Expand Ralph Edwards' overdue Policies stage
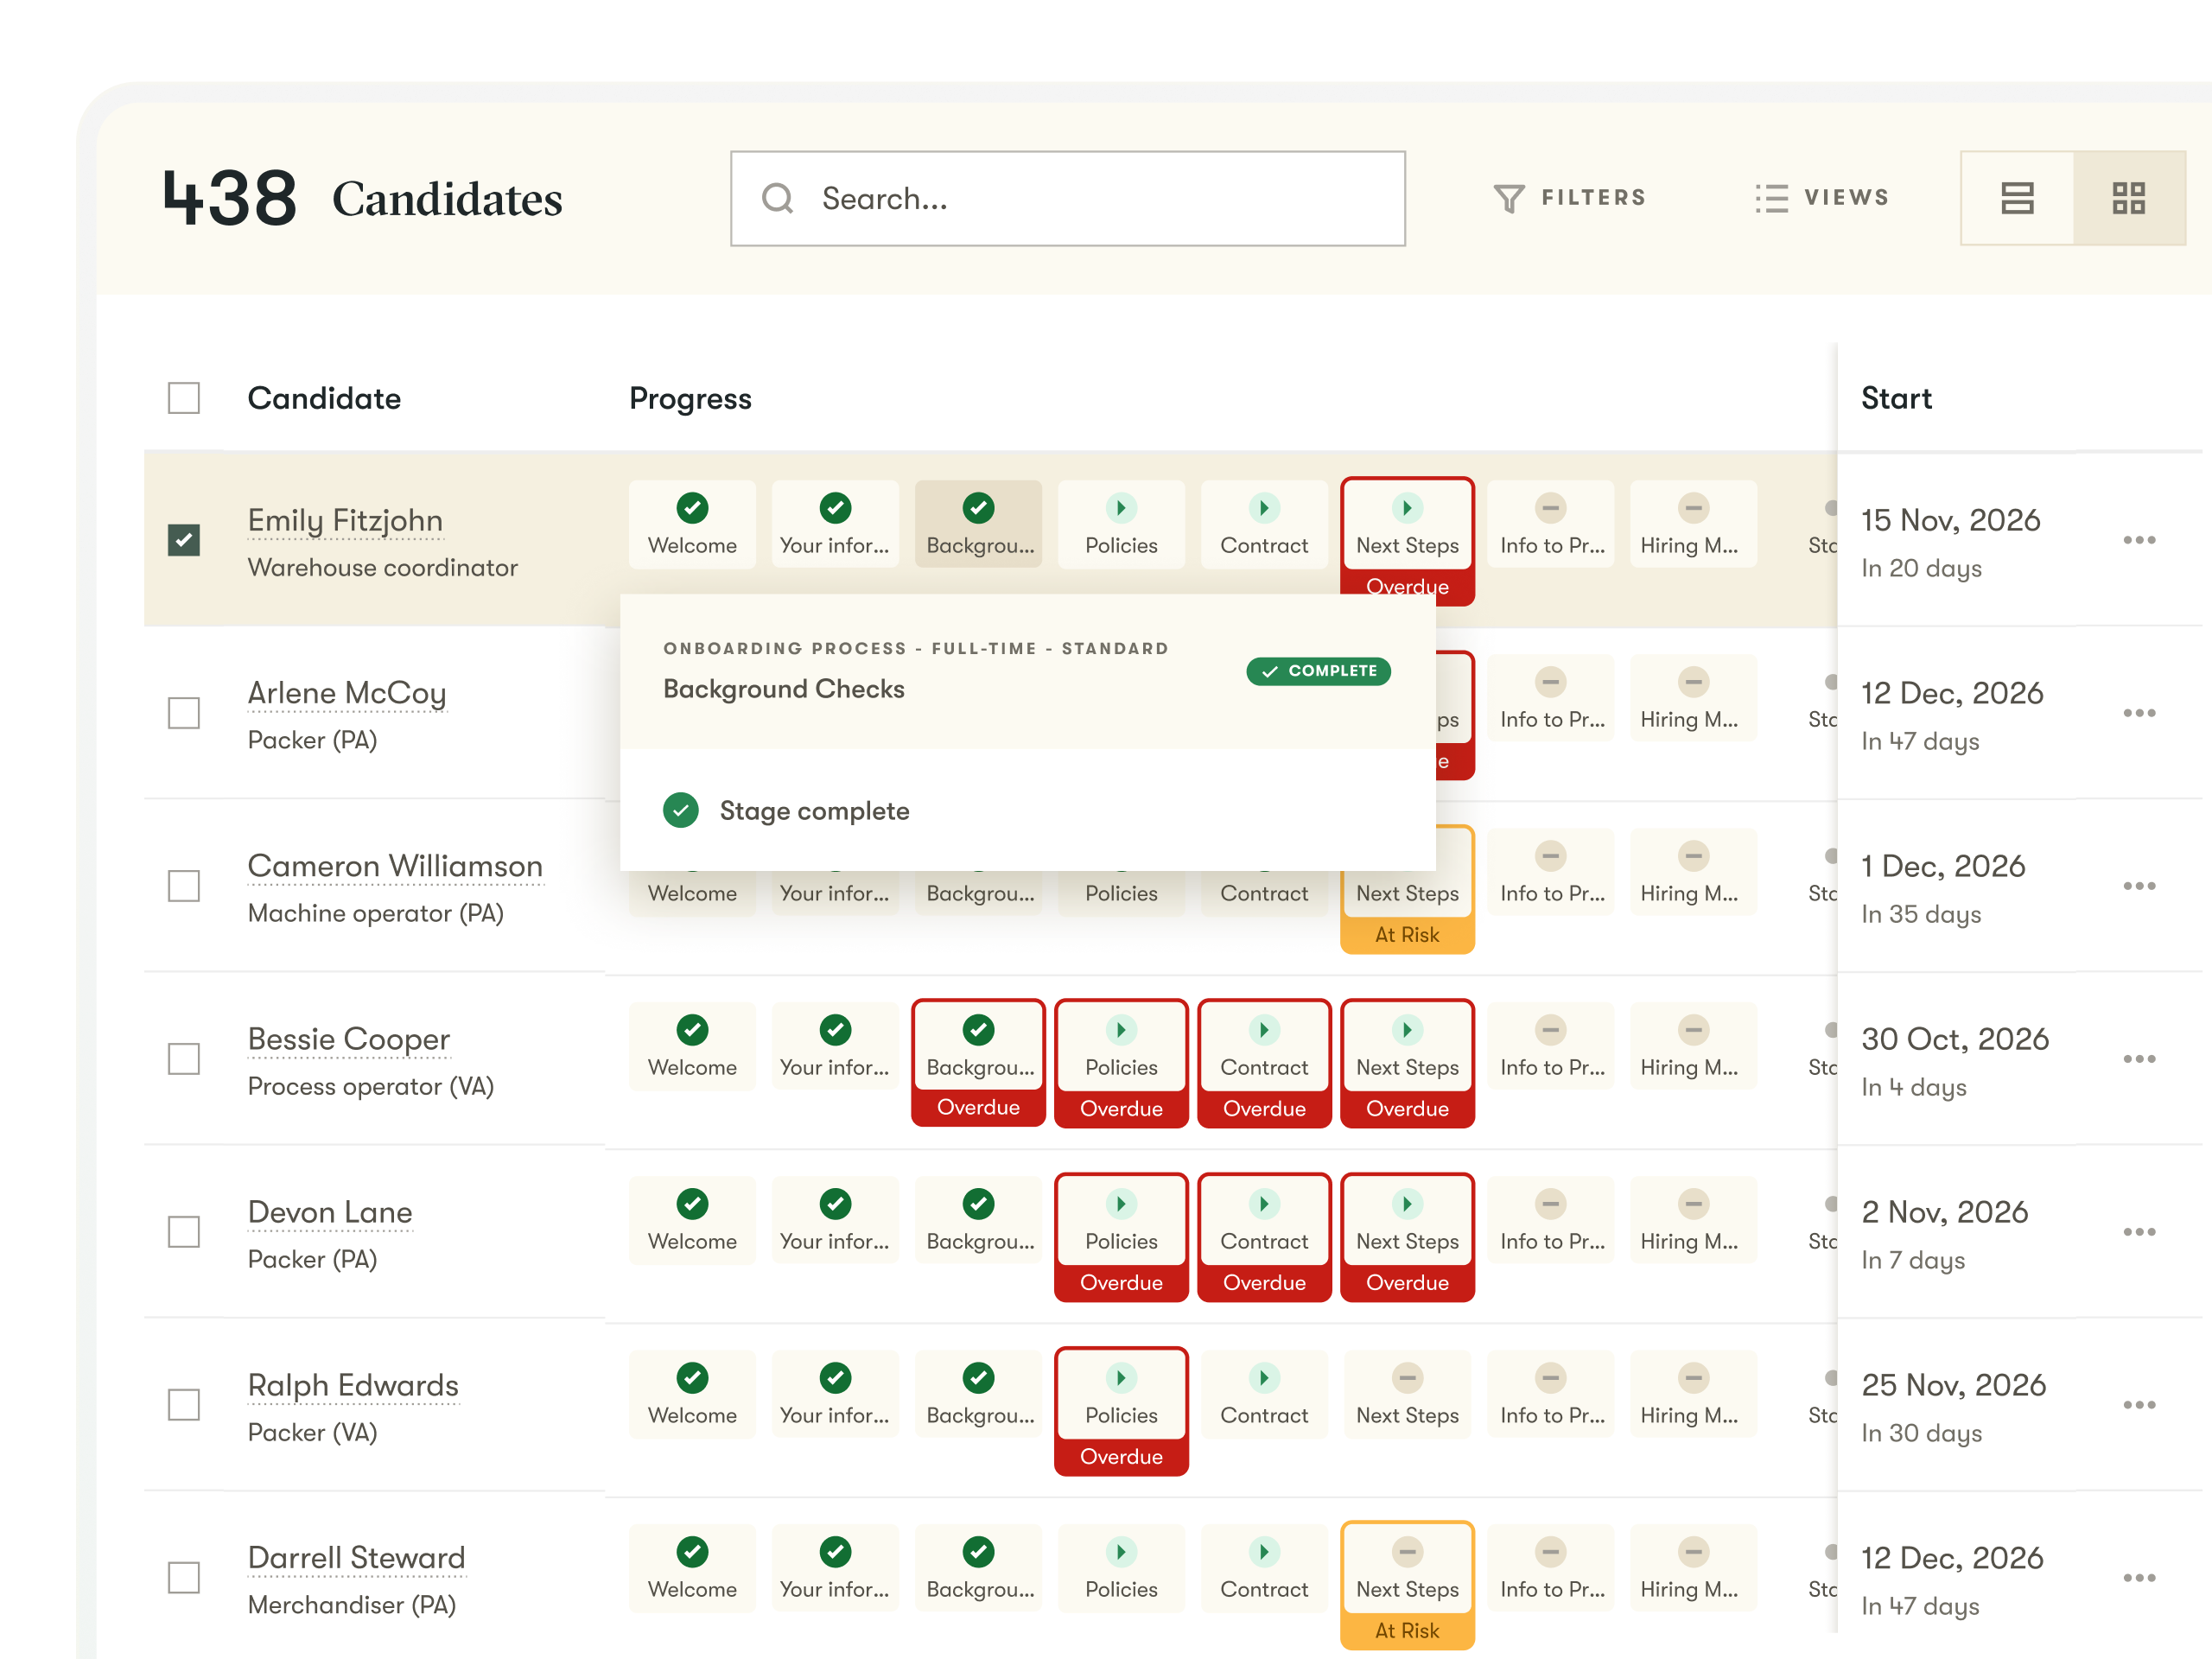Screen dimensions: 2212x1659 [x=1121, y=1411]
